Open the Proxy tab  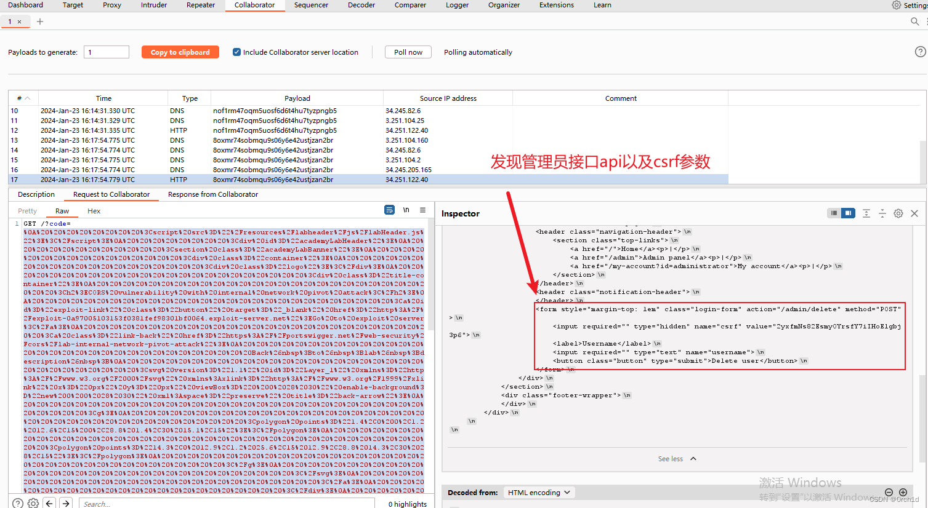pos(112,5)
